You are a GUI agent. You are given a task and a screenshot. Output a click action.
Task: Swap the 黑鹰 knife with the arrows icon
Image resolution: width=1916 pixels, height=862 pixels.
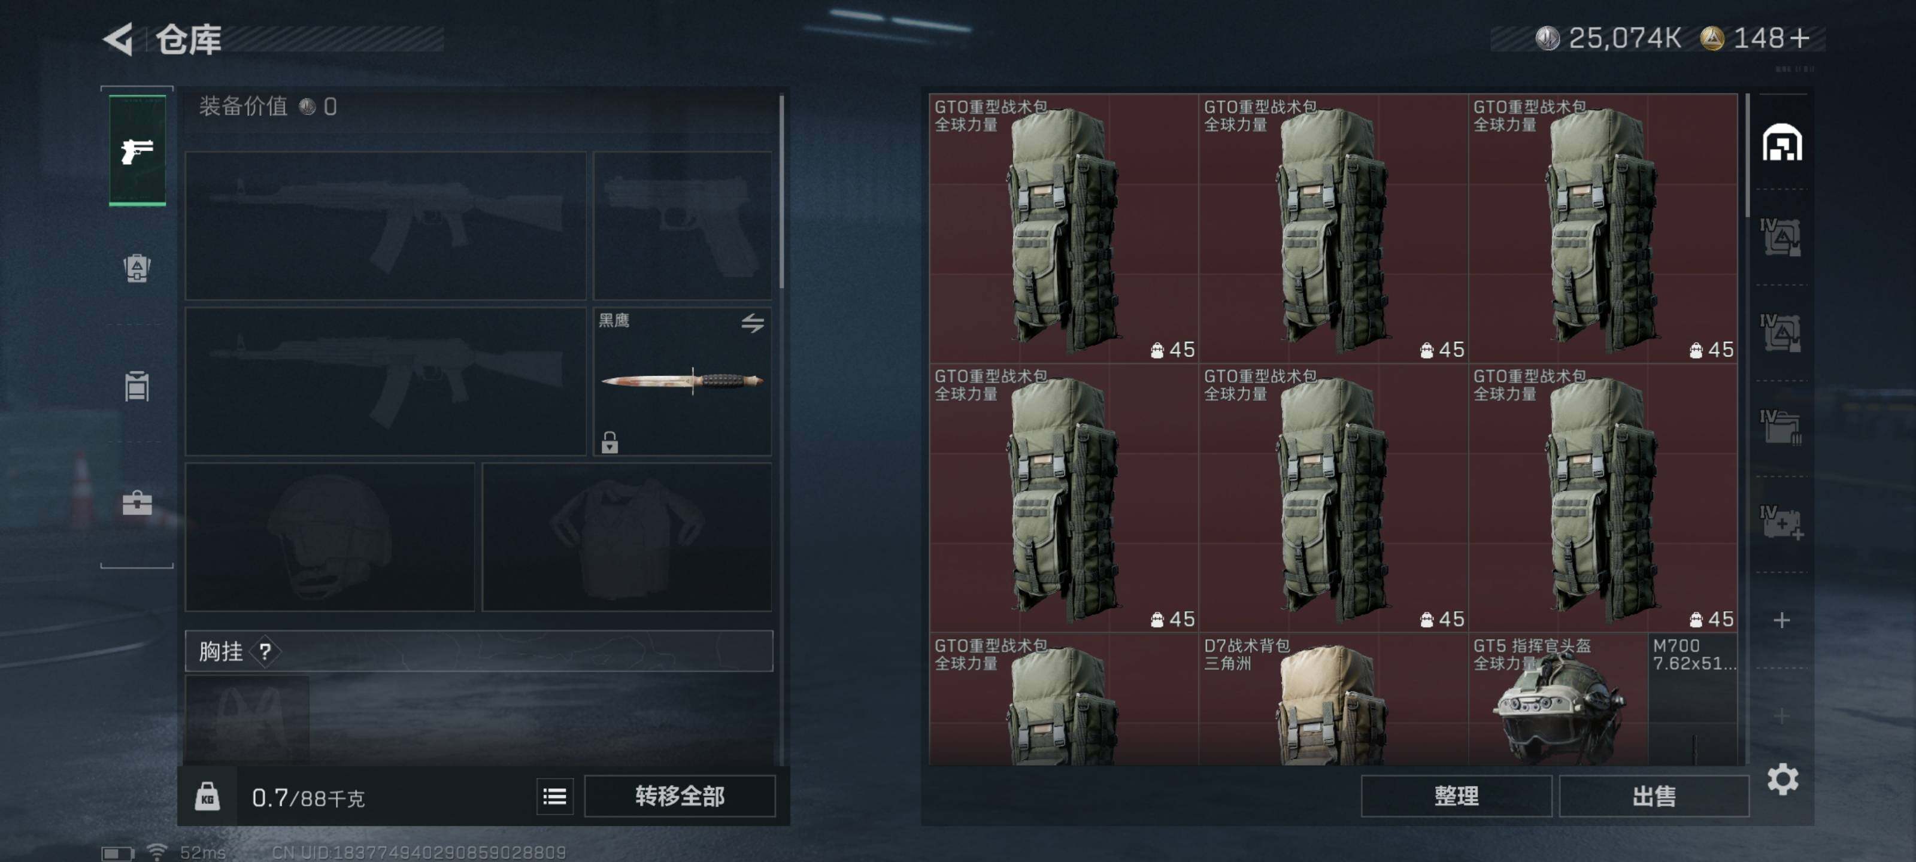pos(753,323)
